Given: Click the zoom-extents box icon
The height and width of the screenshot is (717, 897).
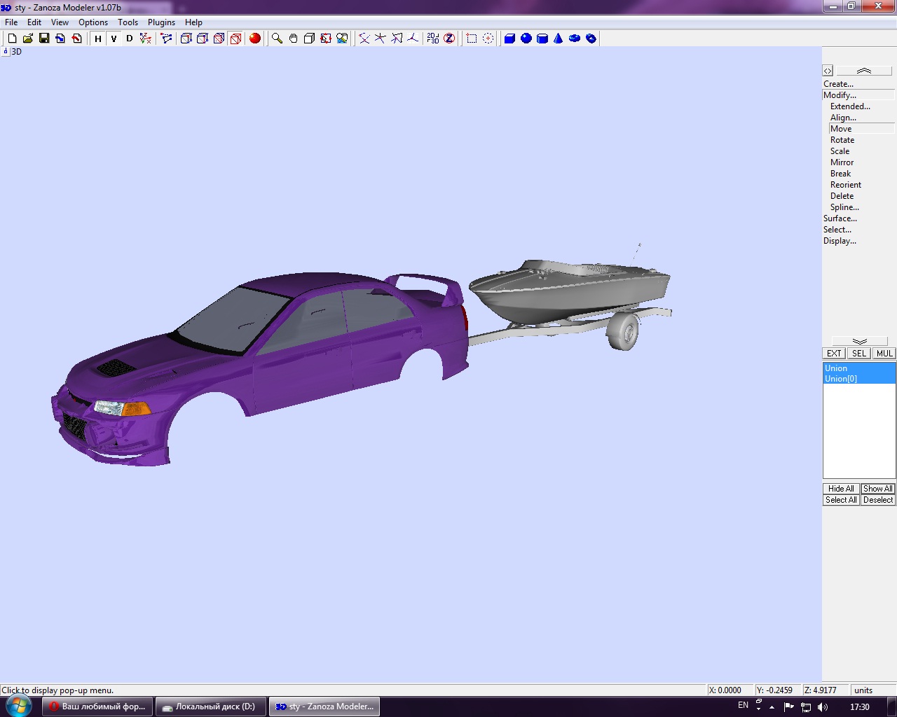Looking at the screenshot, I should pos(309,39).
